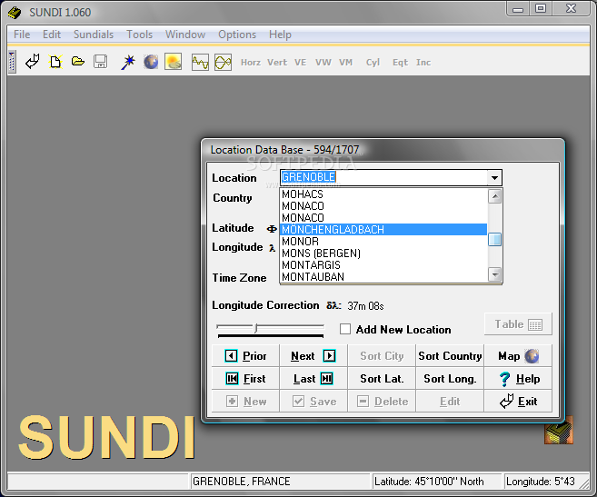Open the File menu
The width and height of the screenshot is (597, 497).
(22, 35)
